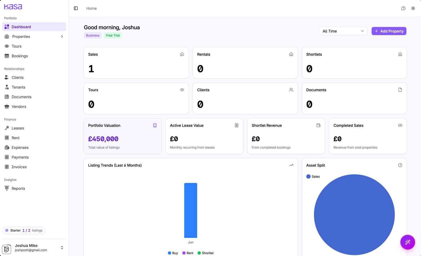This screenshot has height=256, width=421.
Task: Click the Free Trial badge
Action: 113,36
